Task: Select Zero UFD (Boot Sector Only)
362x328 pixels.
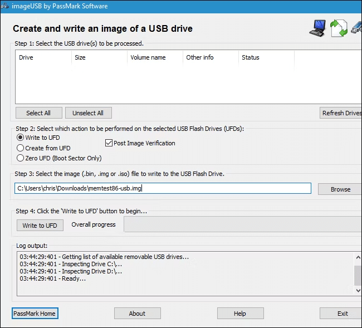Action: click(x=21, y=158)
